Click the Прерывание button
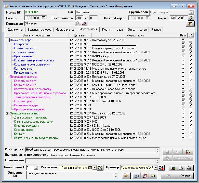 [182, 158]
